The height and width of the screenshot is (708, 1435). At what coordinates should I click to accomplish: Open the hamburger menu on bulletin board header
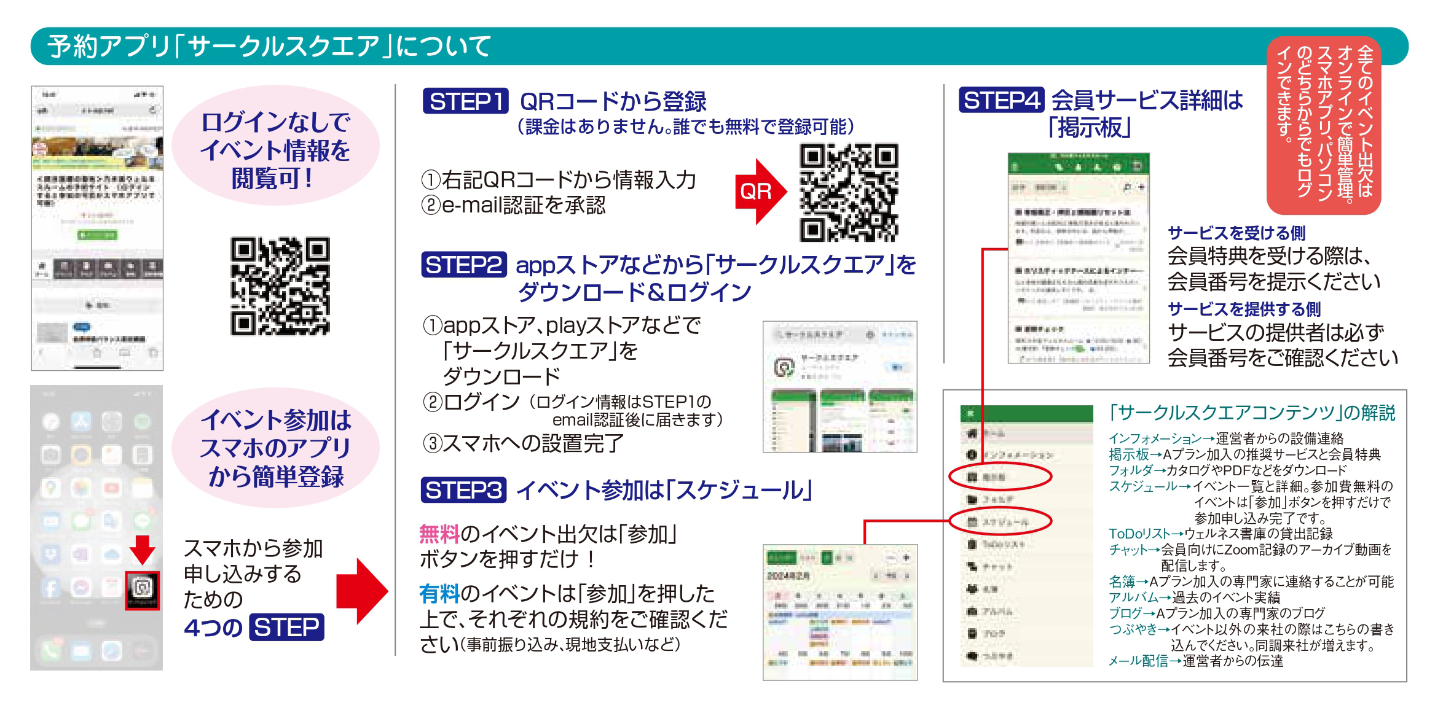pos(1015,166)
